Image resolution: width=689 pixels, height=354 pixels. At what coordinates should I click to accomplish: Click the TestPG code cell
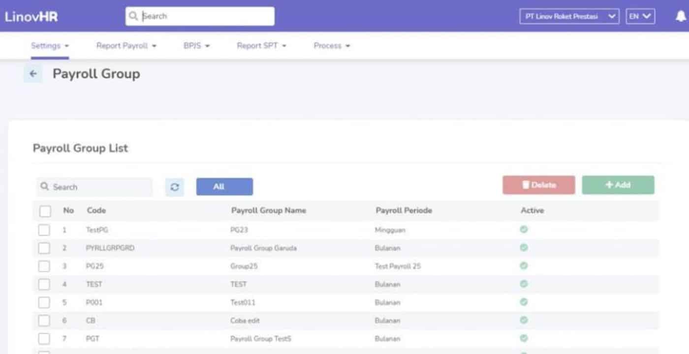pos(96,230)
